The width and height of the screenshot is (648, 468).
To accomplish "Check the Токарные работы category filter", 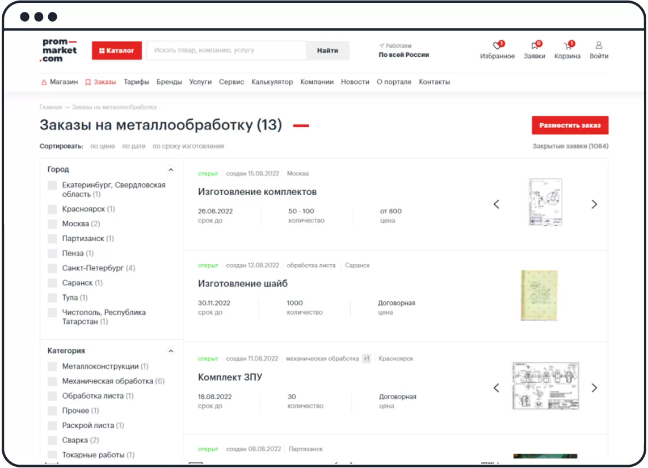I will click(x=52, y=455).
